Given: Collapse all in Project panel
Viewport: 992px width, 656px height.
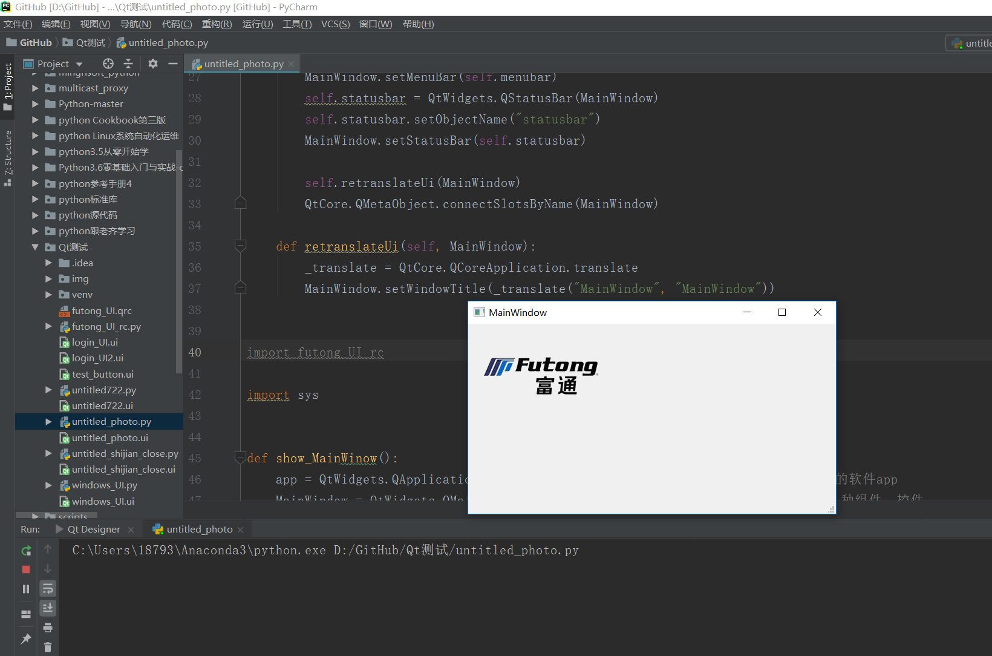Looking at the screenshot, I should (x=128, y=64).
